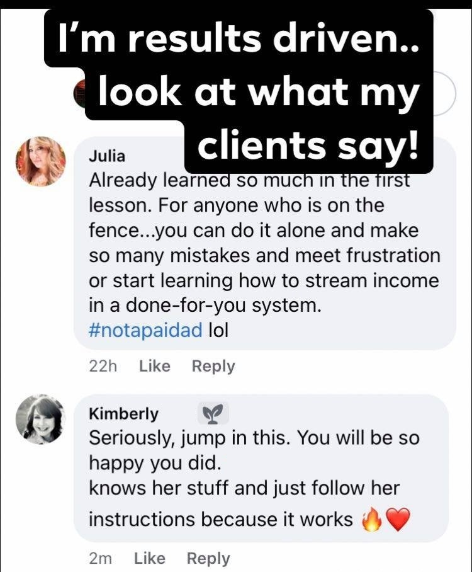Click the name Kimberly
This screenshot has width=472, height=572.
123,414
